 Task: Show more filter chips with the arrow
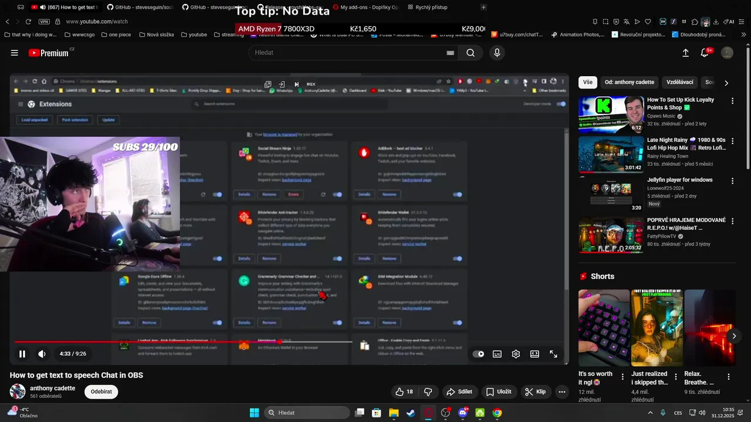726,83
